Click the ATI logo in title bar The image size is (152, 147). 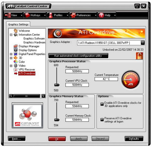point(10,6)
